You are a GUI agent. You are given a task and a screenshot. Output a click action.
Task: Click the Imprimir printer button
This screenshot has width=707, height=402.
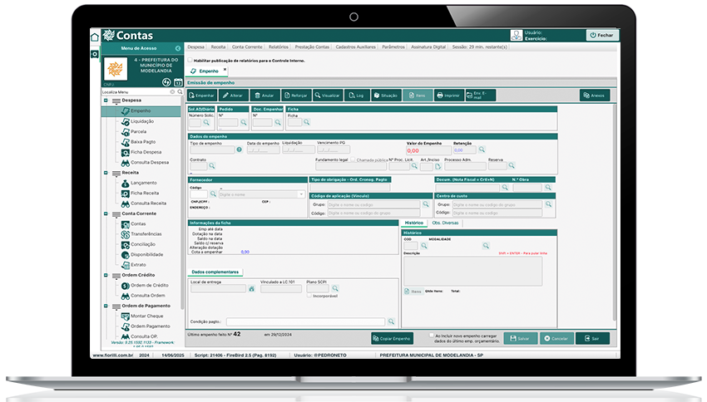[448, 96]
